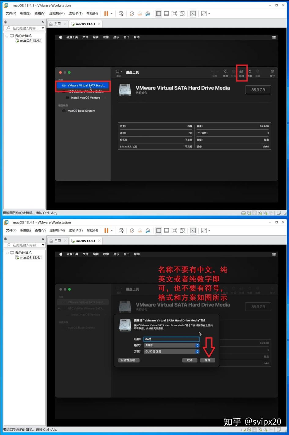The width and height of the screenshot is (289, 435).
Task: Open 查看(V) menu in lower VMware window
Action: [x=40, y=231]
